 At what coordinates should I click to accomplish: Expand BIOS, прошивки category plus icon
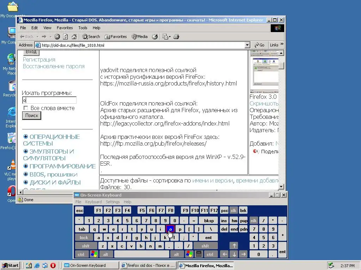coord(25,174)
